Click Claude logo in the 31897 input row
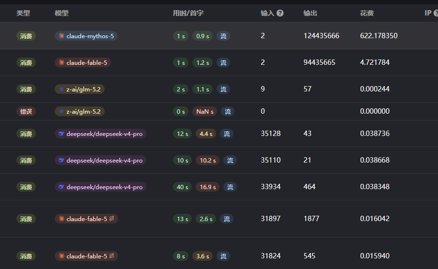 point(62,219)
